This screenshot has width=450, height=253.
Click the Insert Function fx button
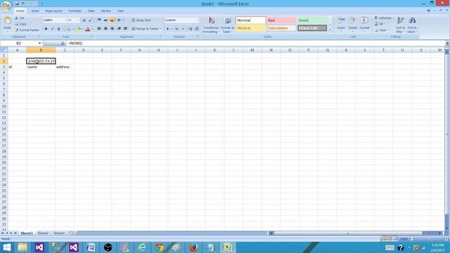click(63, 44)
